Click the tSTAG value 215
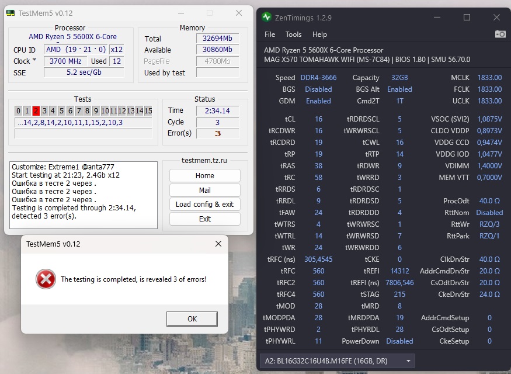This screenshot has height=374, width=511. [x=399, y=295]
